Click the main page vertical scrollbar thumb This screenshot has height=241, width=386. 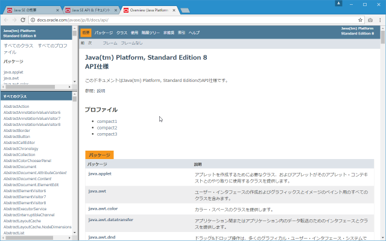pyautogui.click(x=382, y=37)
